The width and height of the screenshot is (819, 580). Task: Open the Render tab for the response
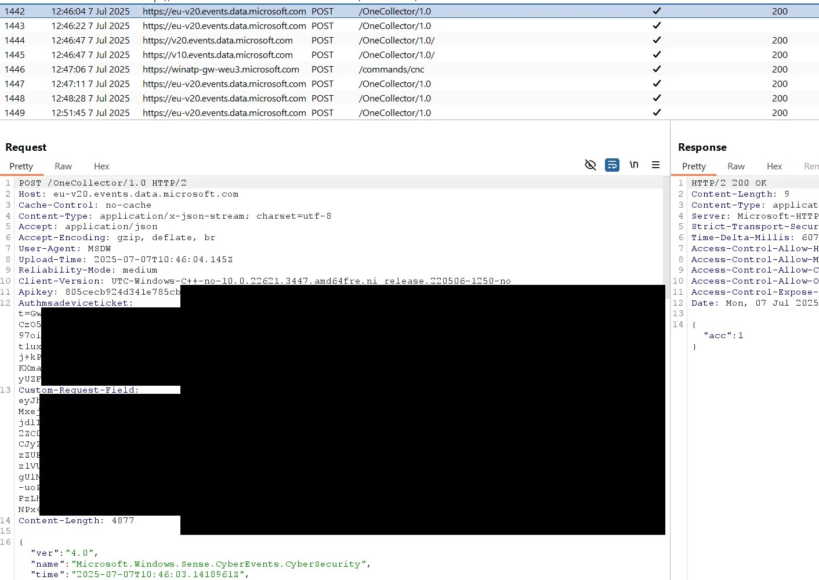(x=811, y=166)
